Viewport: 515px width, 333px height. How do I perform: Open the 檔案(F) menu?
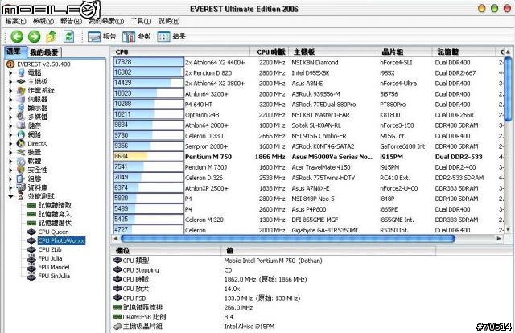click(15, 21)
